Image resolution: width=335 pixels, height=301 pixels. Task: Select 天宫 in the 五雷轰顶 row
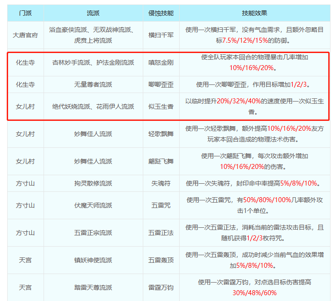click(26, 260)
